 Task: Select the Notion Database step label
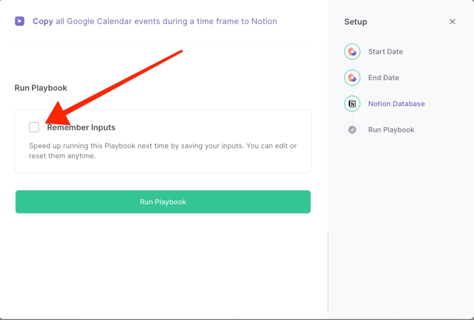point(396,104)
